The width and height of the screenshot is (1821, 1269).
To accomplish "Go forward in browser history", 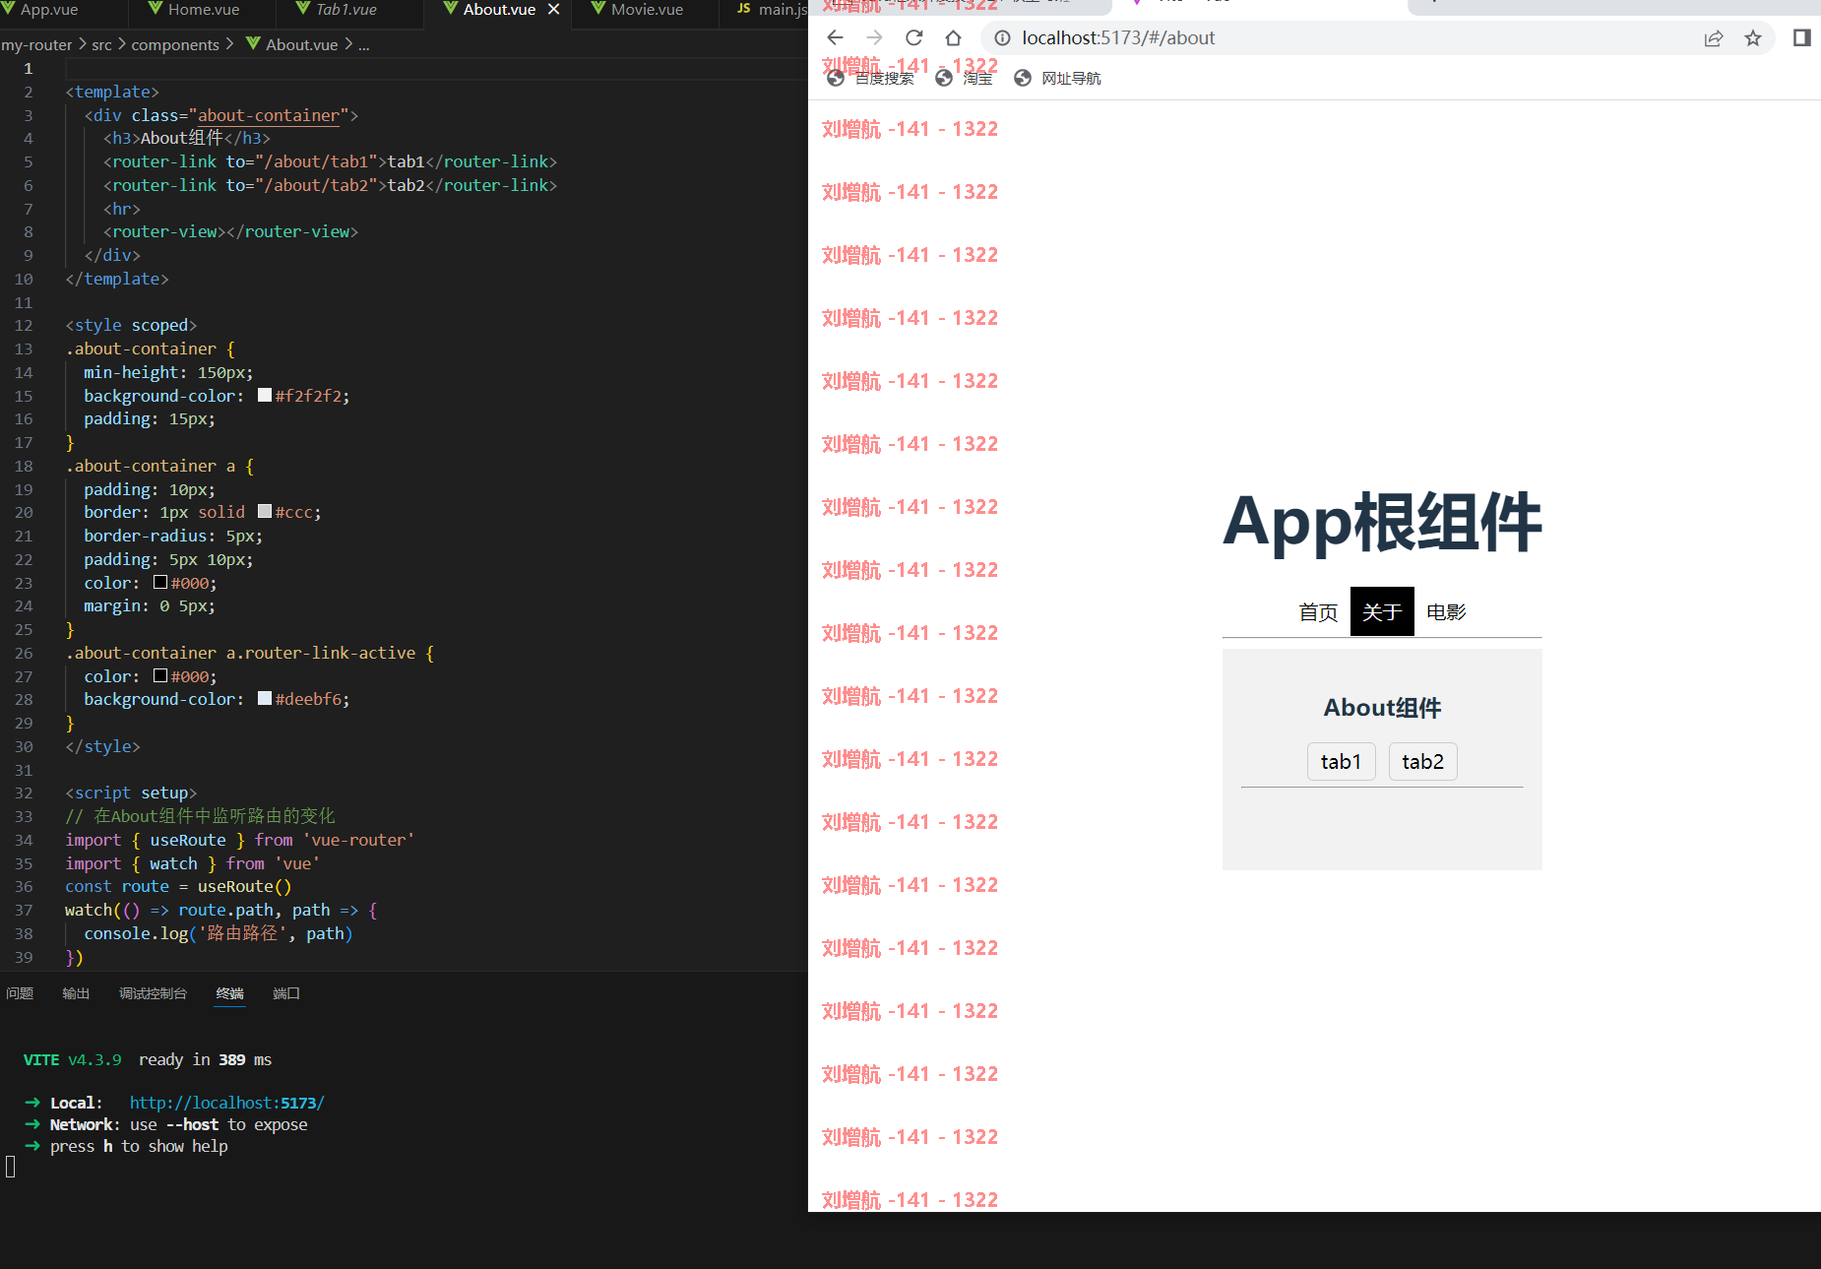I will coord(874,37).
